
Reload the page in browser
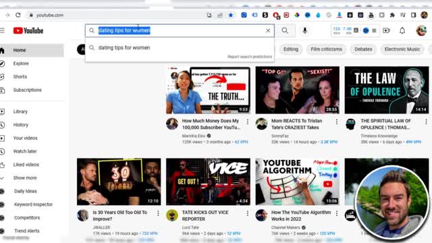pos(18,15)
